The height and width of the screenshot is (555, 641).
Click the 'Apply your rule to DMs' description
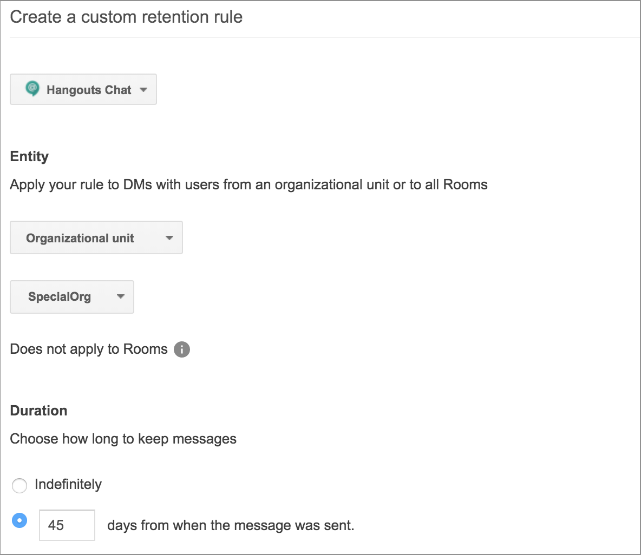tap(248, 185)
